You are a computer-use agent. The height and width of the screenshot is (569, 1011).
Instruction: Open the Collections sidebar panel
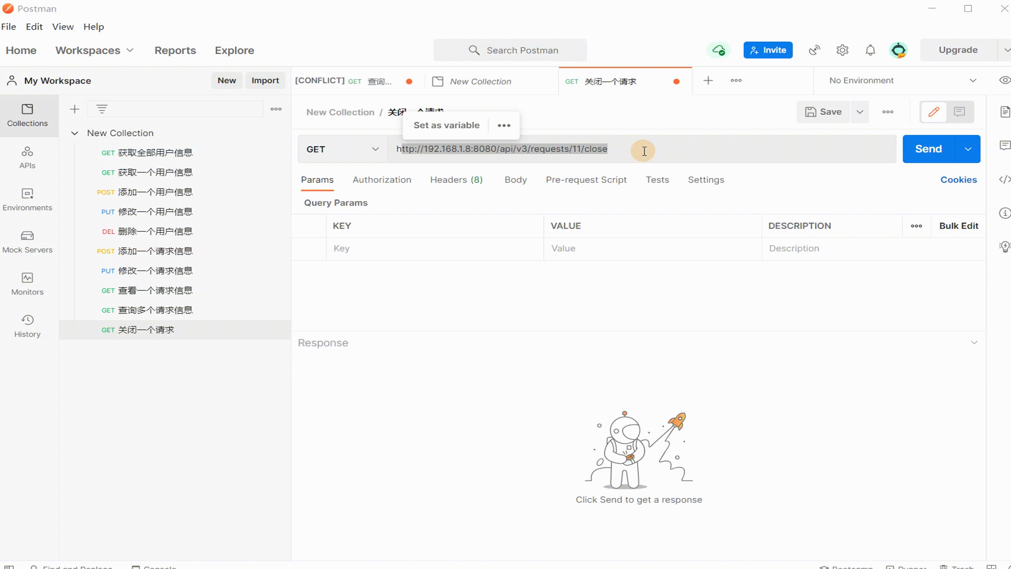[27, 115]
